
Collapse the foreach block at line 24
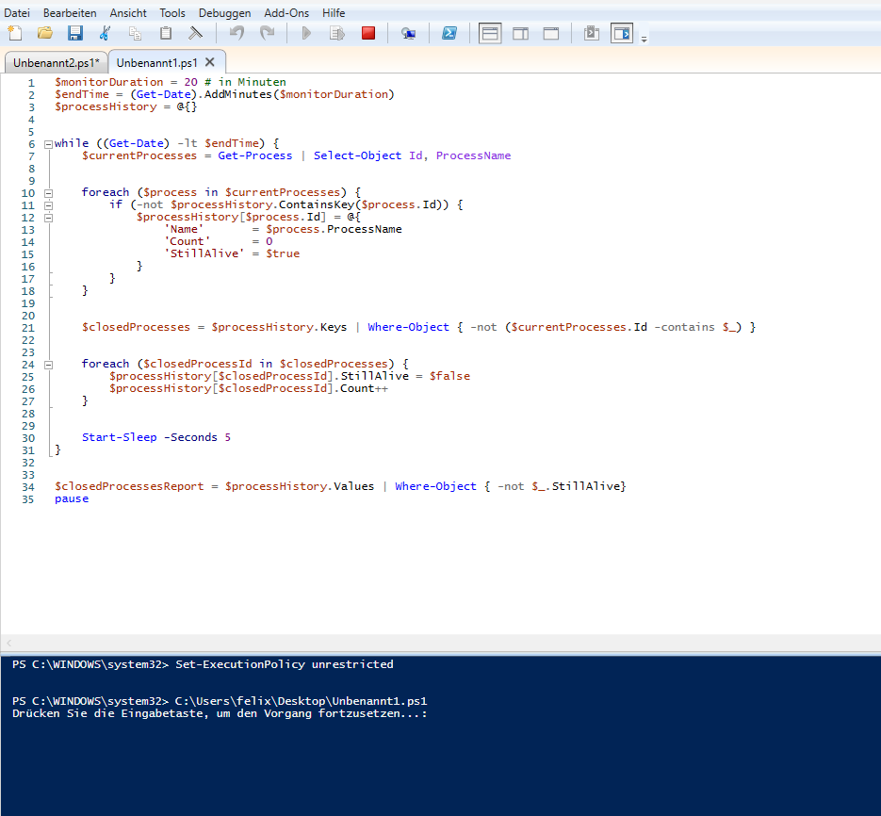pyautogui.click(x=48, y=365)
